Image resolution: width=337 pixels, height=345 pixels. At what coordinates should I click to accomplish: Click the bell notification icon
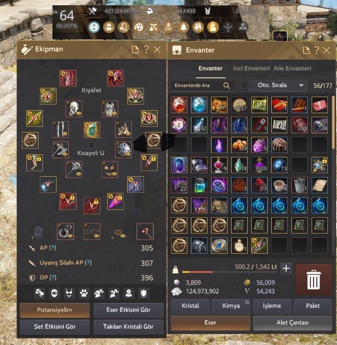pos(183,27)
